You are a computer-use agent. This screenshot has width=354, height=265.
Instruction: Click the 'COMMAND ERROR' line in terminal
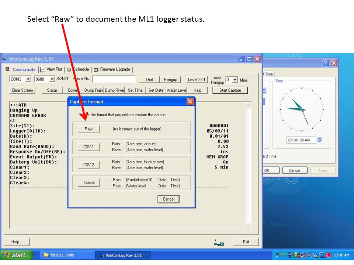tap(28, 115)
